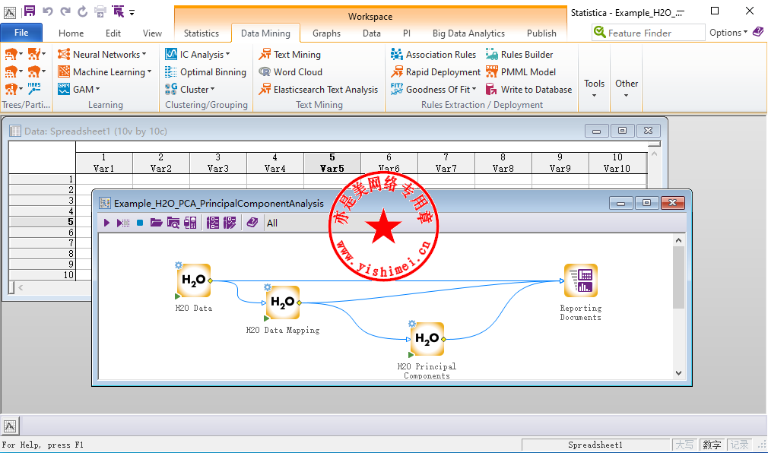This screenshot has height=453, width=768.
Task: Save using the quick access floppy icon
Action: coord(30,11)
